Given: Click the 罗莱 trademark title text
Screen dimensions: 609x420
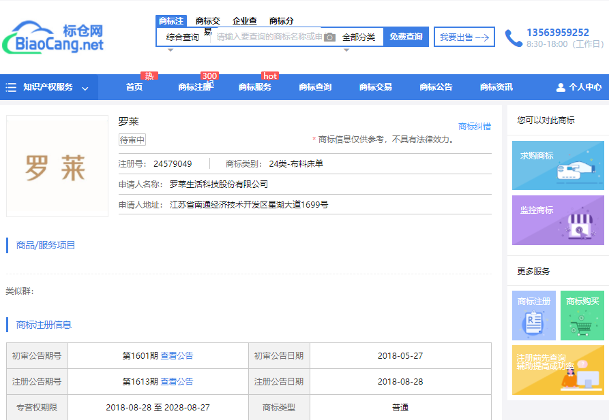Looking at the screenshot, I should (129, 121).
